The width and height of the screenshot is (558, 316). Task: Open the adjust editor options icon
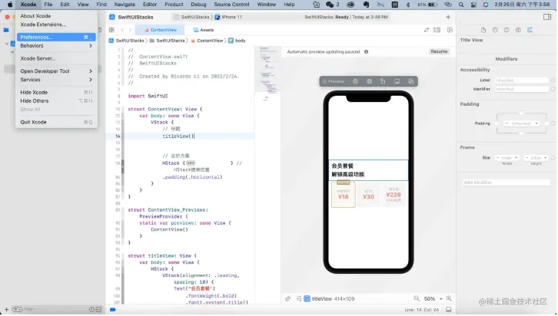tap(437, 30)
